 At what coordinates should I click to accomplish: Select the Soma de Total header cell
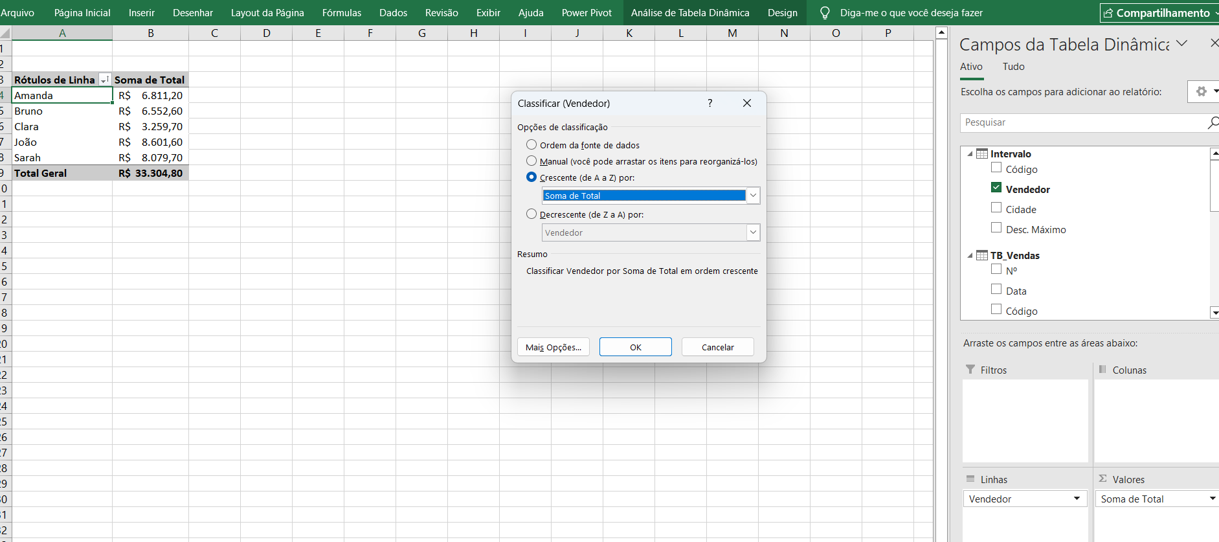tap(150, 80)
